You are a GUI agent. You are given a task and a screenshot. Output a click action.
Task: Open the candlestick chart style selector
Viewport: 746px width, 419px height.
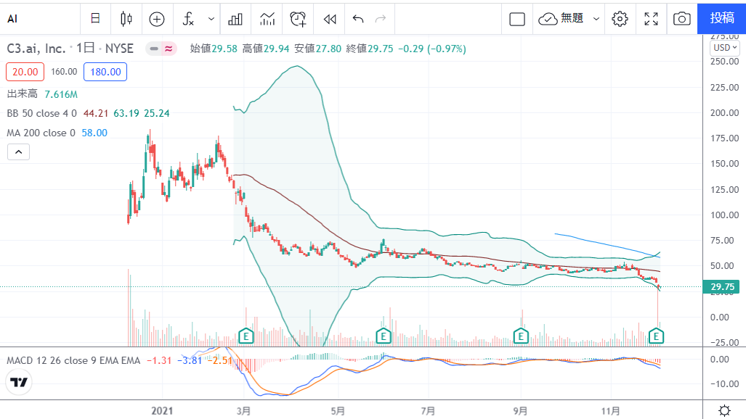(126, 19)
